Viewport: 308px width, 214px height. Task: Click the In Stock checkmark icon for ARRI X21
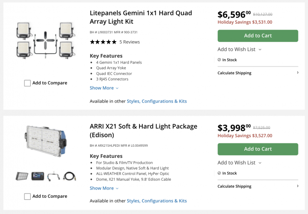(x=219, y=173)
